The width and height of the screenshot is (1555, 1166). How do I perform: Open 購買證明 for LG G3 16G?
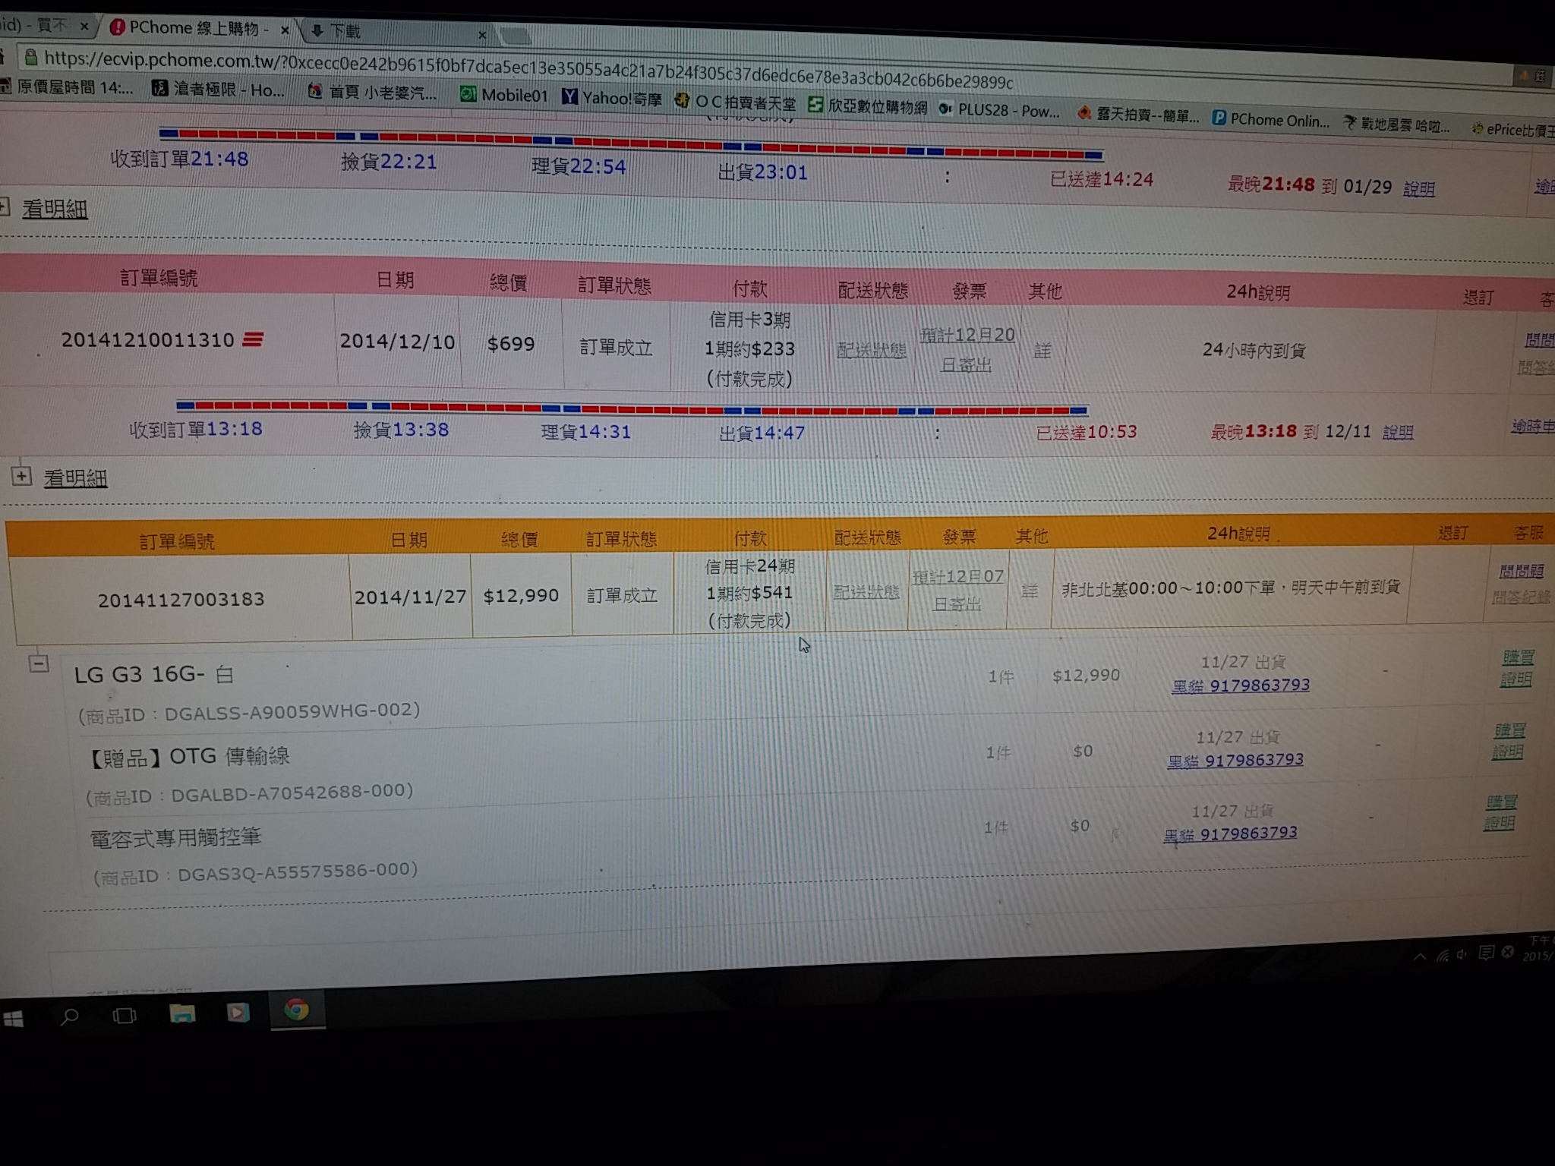click(1518, 668)
